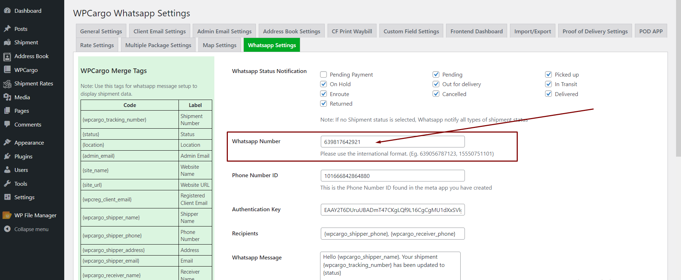Open WP File Manager folder icon

[7, 215]
